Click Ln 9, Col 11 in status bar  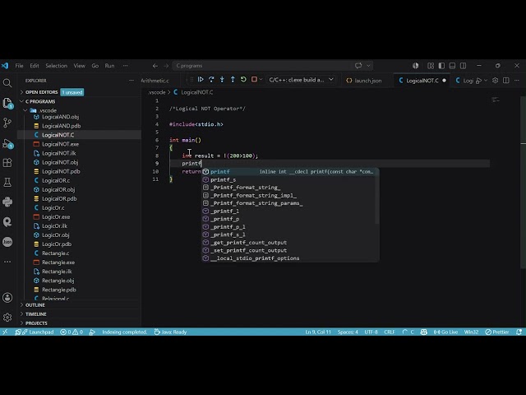click(x=318, y=332)
